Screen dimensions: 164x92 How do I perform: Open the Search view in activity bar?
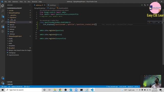tap(3, 11)
